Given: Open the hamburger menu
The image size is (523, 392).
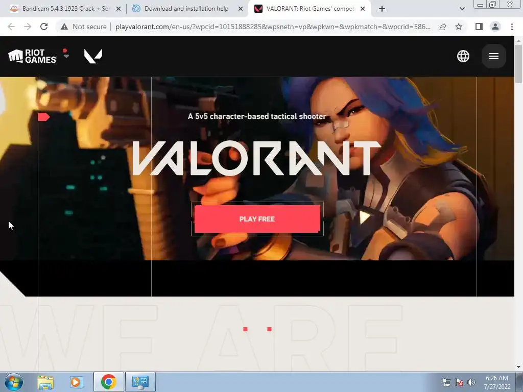Looking at the screenshot, I should [x=494, y=56].
